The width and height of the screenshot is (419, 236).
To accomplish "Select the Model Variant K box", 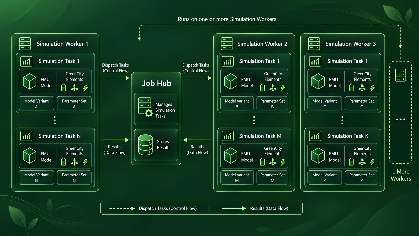I will tap(325, 178).
